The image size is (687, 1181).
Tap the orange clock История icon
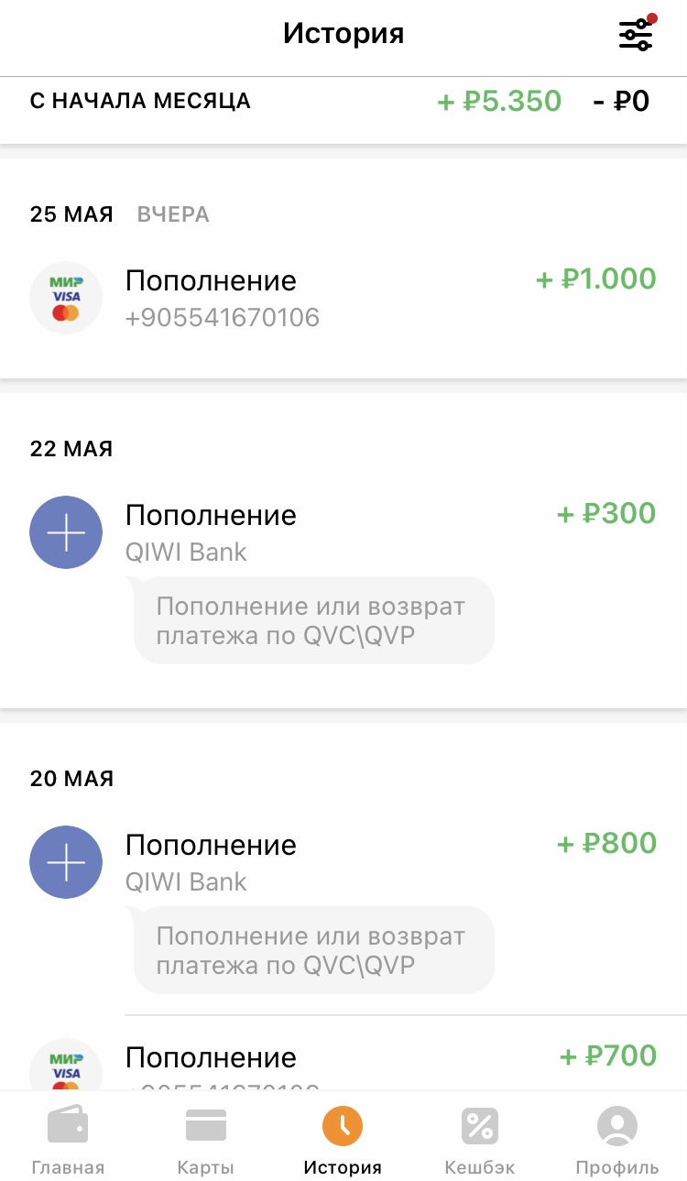click(343, 1125)
